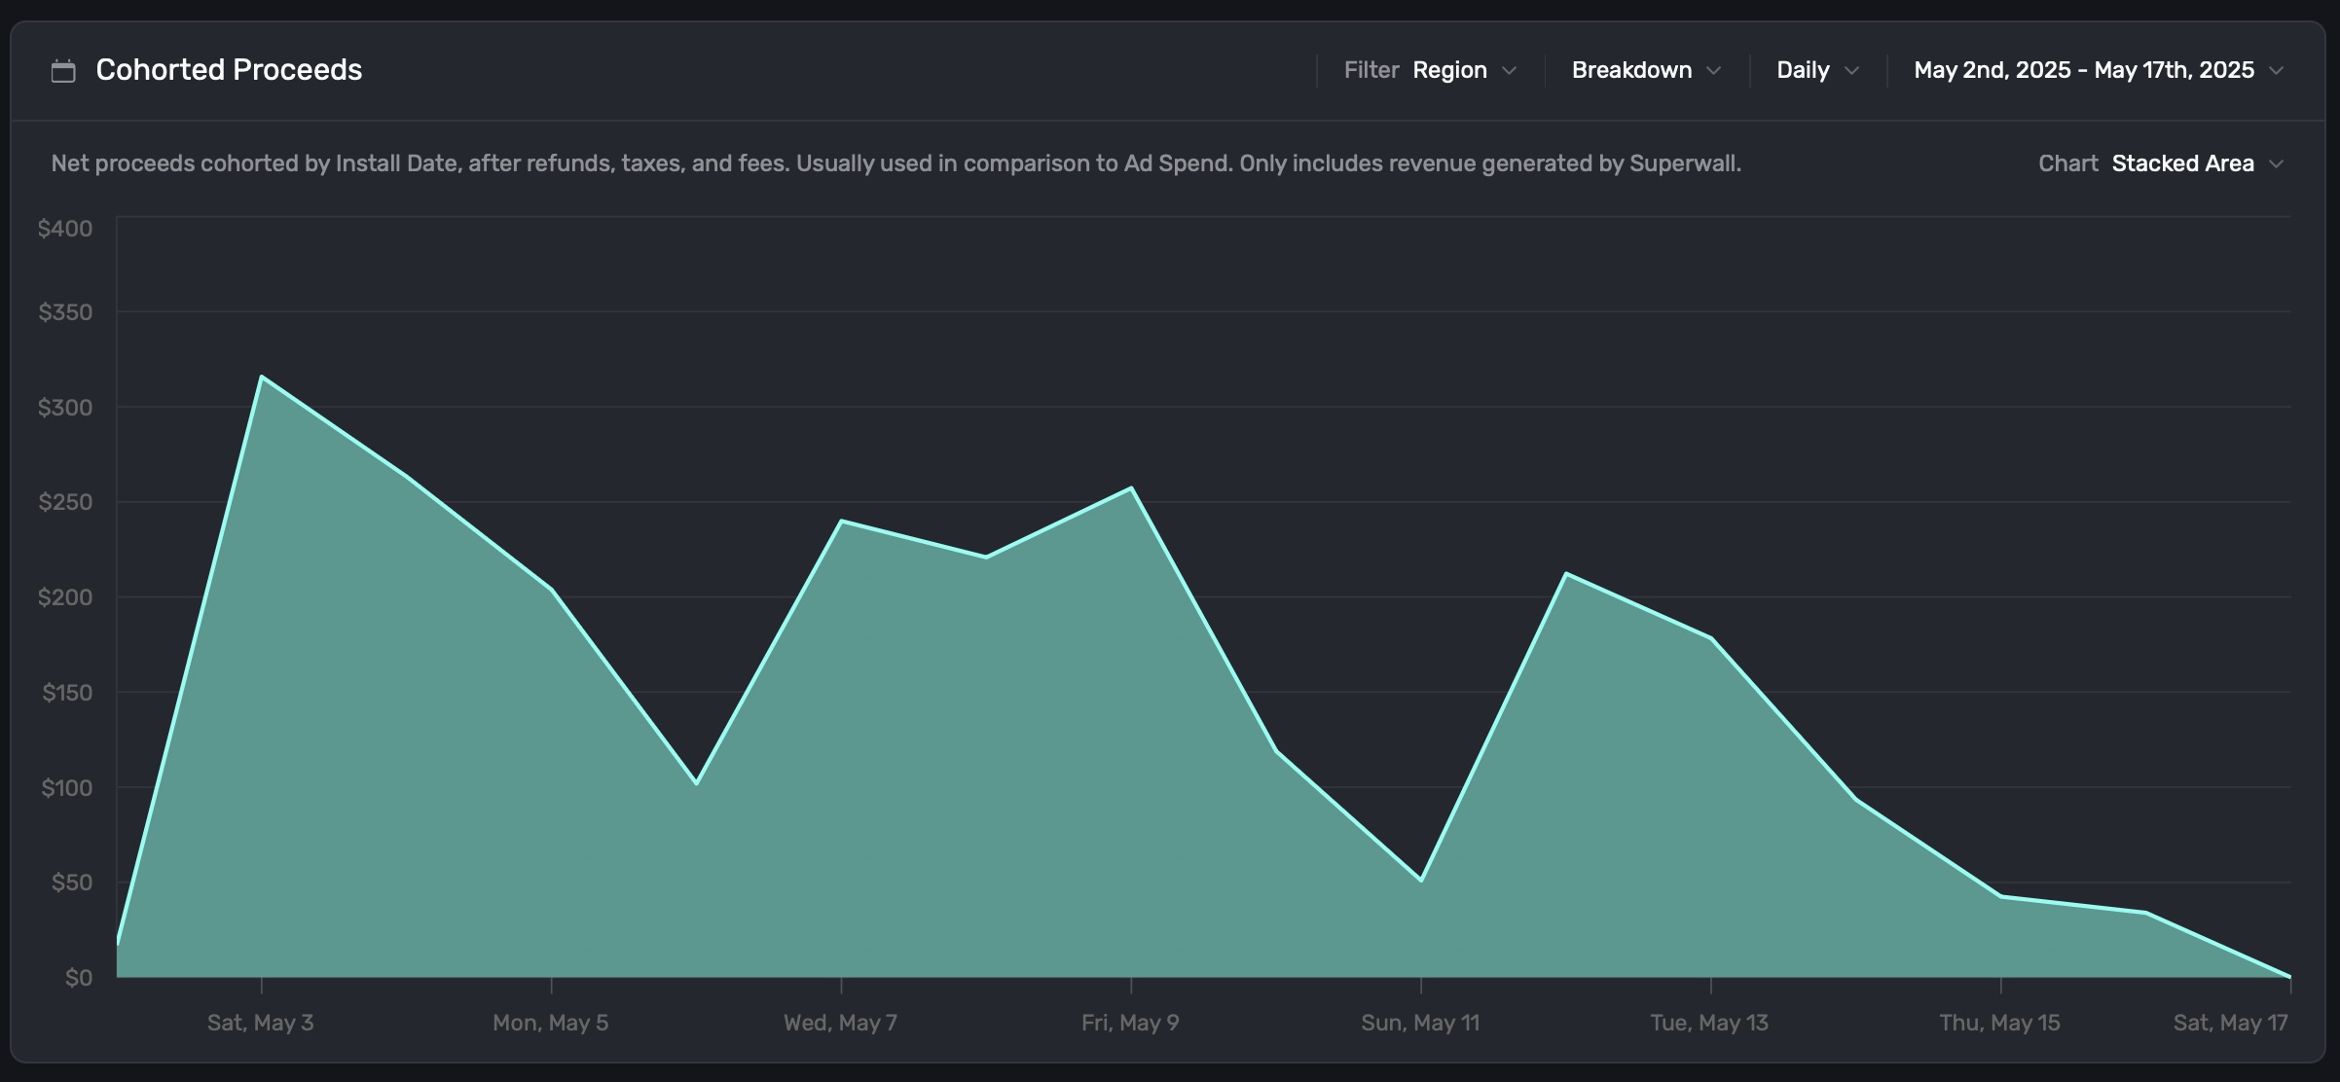Open the Region filter dropdown

pyautogui.click(x=1449, y=70)
